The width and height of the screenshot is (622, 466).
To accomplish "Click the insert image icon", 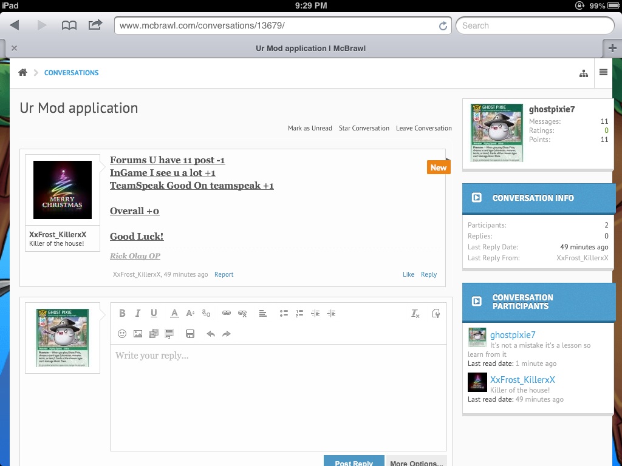I will 138,334.
